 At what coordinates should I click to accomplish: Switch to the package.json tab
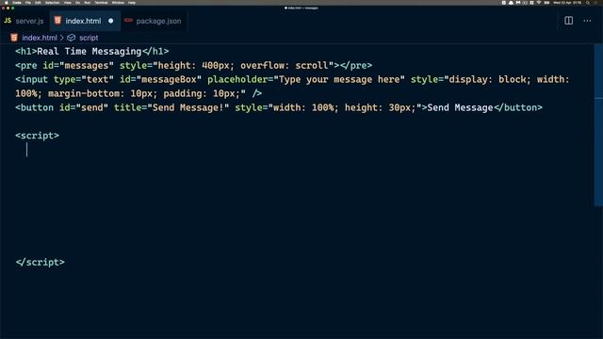point(154,21)
